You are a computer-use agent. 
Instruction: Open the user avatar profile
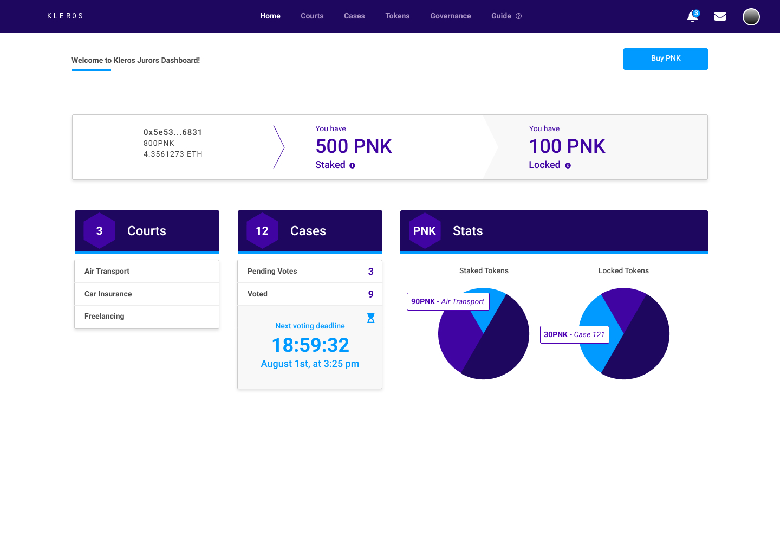[x=751, y=17]
